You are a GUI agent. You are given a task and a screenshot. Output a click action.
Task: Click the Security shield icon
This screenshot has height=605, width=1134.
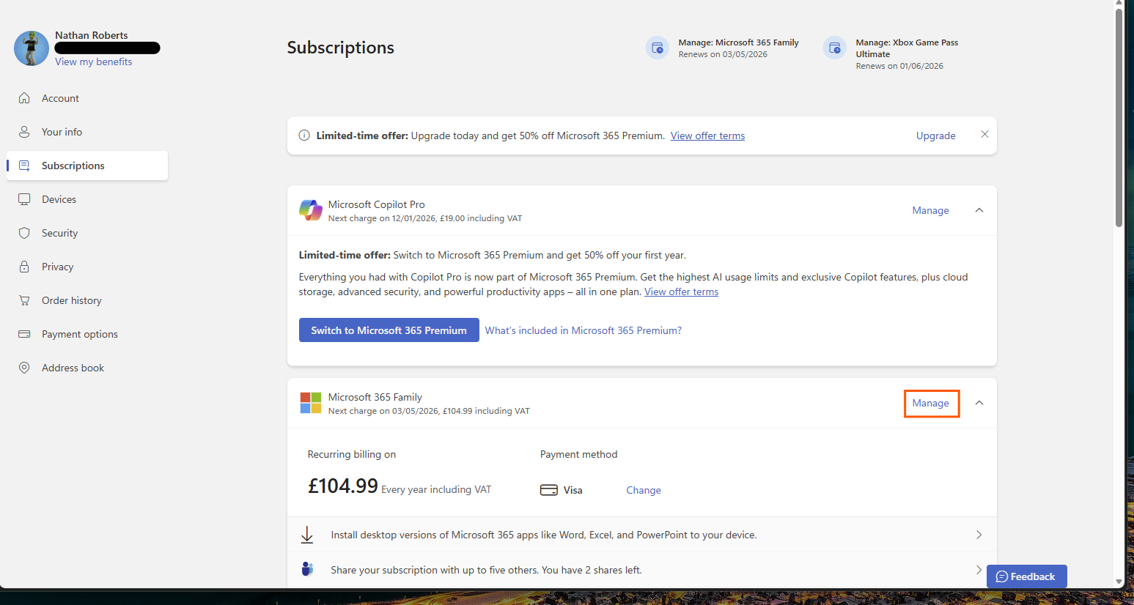coord(24,233)
